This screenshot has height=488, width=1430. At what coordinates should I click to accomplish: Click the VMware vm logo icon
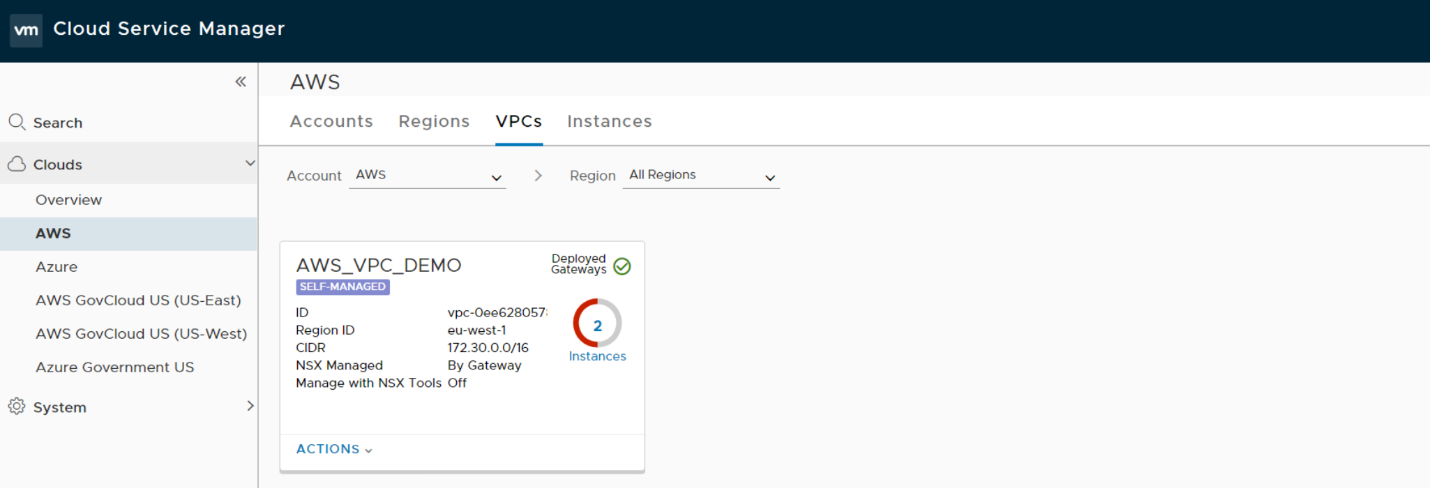click(26, 30)
